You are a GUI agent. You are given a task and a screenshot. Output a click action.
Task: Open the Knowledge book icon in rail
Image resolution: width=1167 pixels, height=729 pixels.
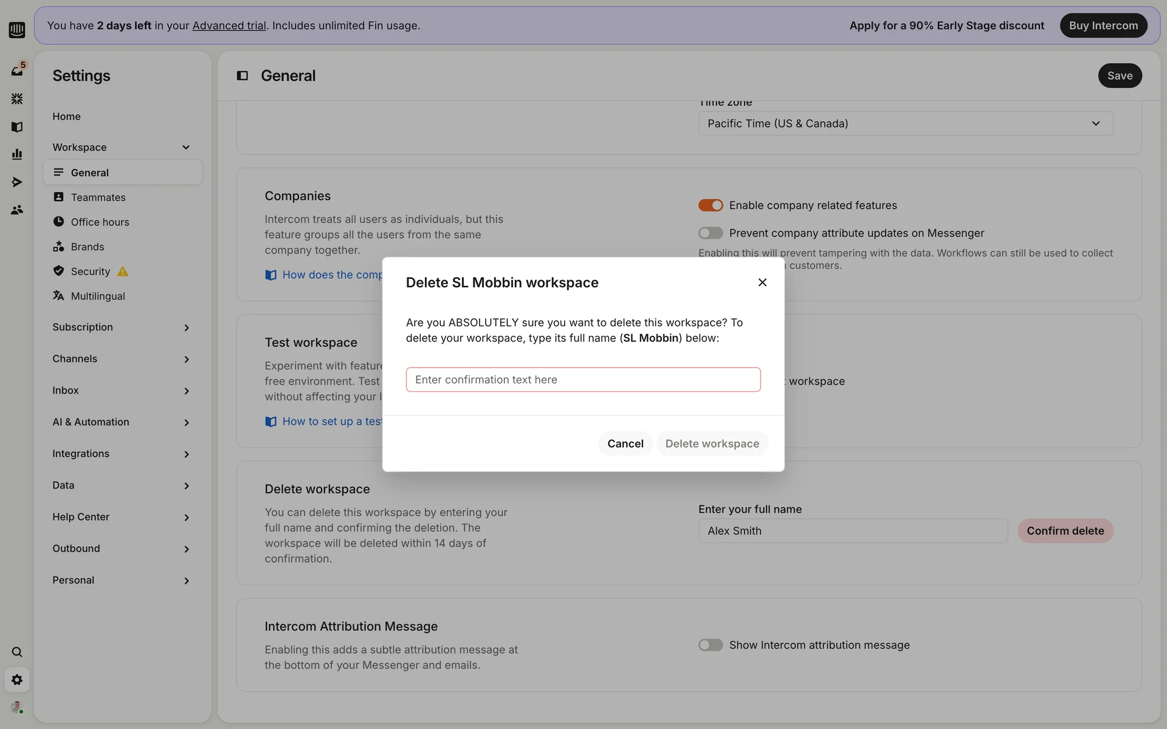(x=17, y=127)
